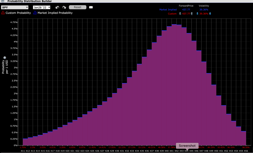Click the top of the 441 price bar

click(174, 25)
